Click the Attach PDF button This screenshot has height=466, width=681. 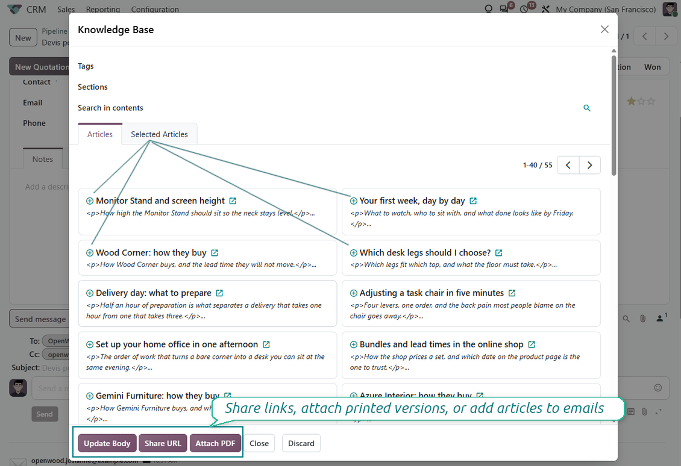click(x=215, y=444)
